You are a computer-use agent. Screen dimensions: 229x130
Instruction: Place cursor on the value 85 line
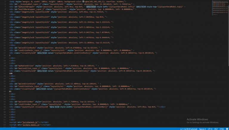tap(11, 91)
